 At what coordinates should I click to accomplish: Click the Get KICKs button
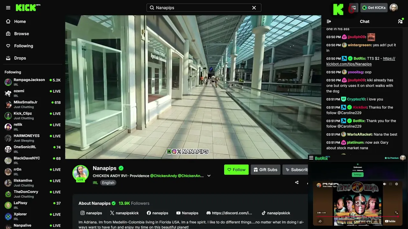(x=374, y=8)
